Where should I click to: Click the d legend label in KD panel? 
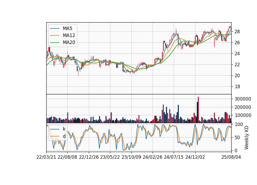(x=64, y=136)
